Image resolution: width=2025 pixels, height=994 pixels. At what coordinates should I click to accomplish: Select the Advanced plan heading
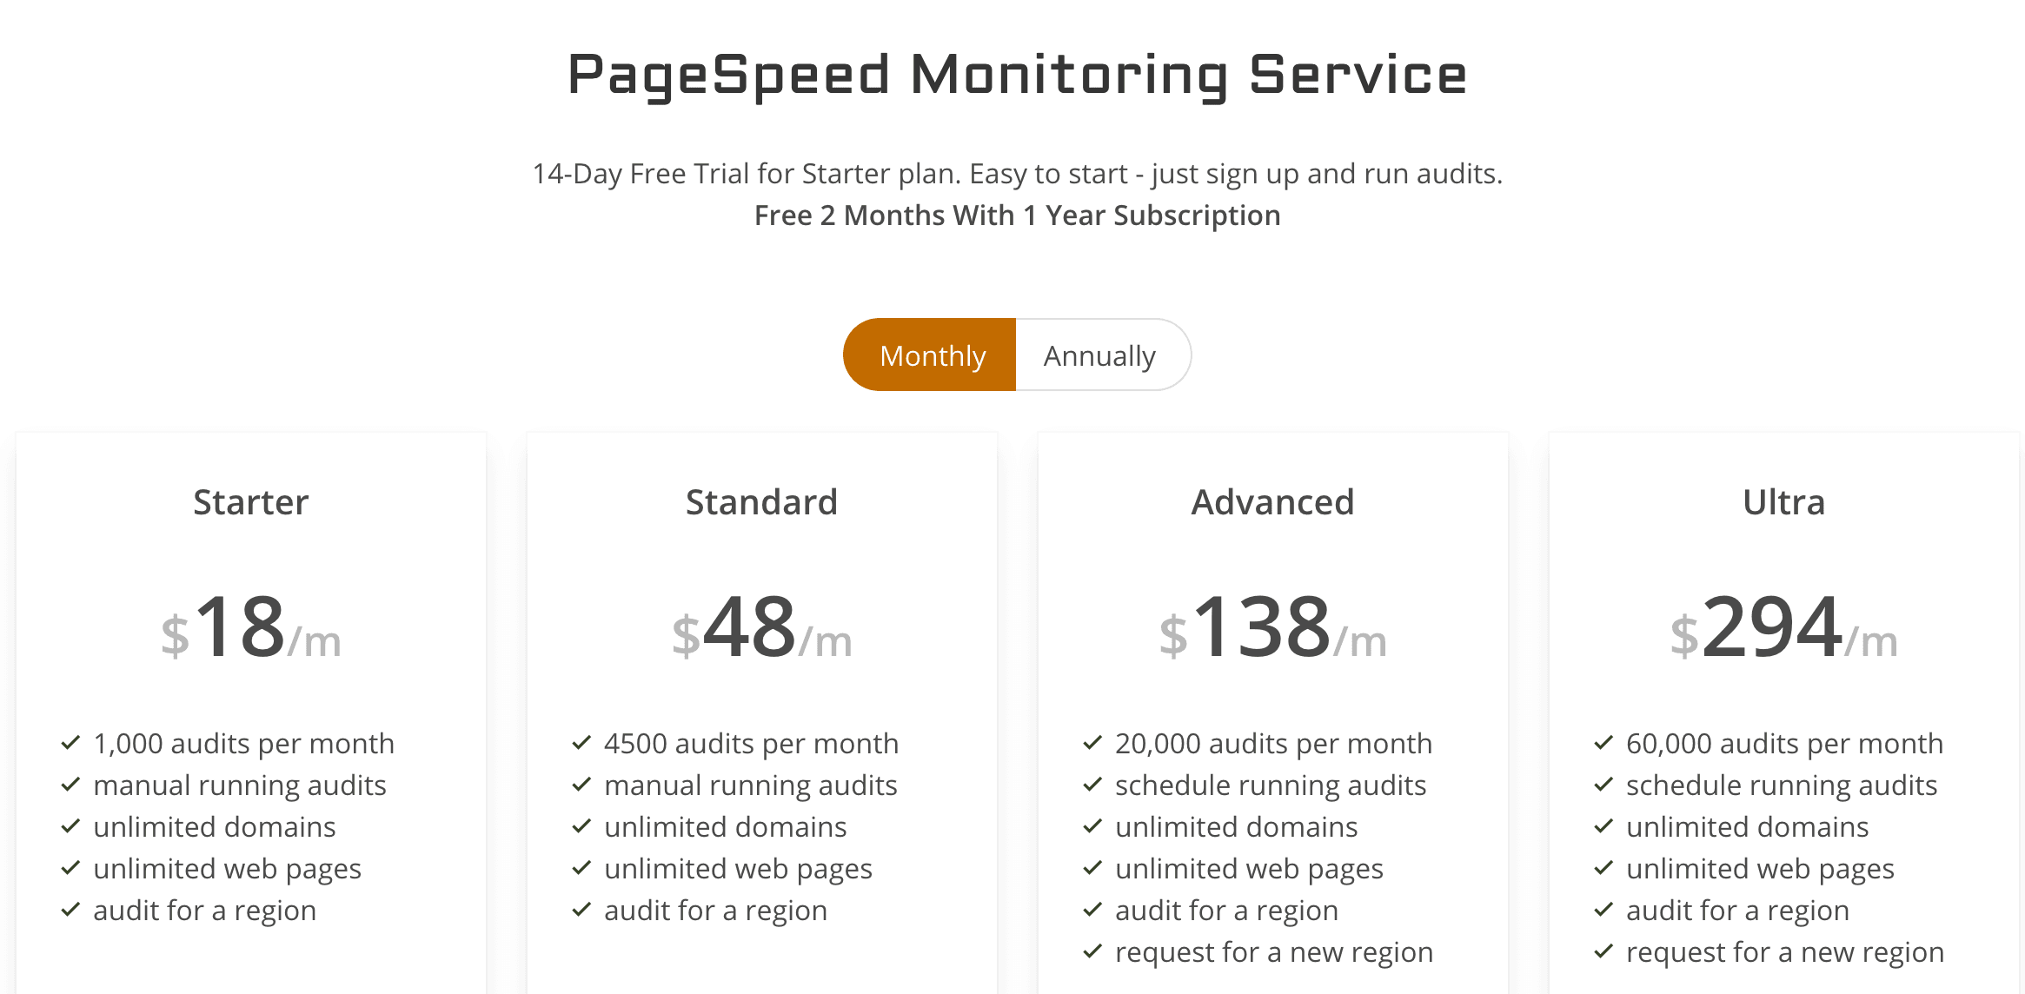pyautogui.click(x=1273, y=502)
